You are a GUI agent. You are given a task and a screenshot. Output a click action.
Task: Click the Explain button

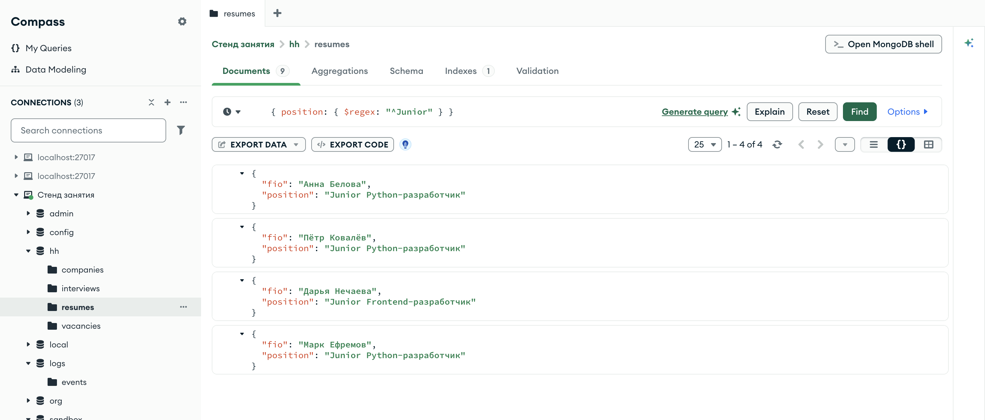pos(770,112)
